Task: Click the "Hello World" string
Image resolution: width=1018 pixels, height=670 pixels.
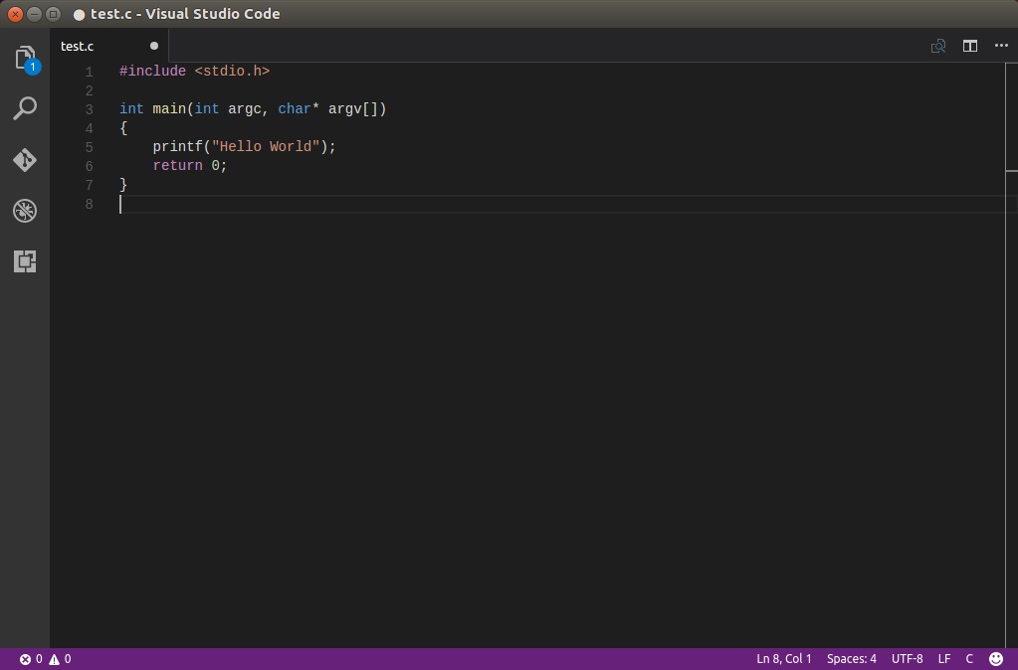Action: [x=266, y=146]
